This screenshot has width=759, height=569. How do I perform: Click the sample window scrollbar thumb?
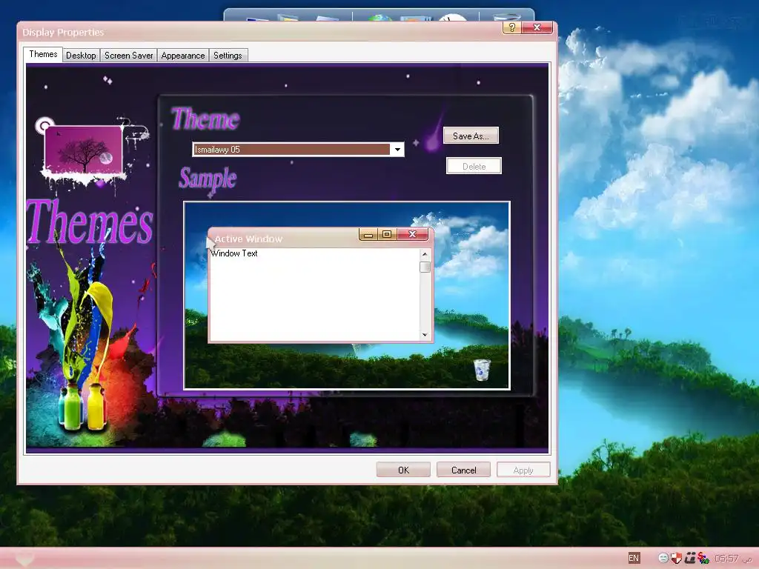[x=425, y=267]
